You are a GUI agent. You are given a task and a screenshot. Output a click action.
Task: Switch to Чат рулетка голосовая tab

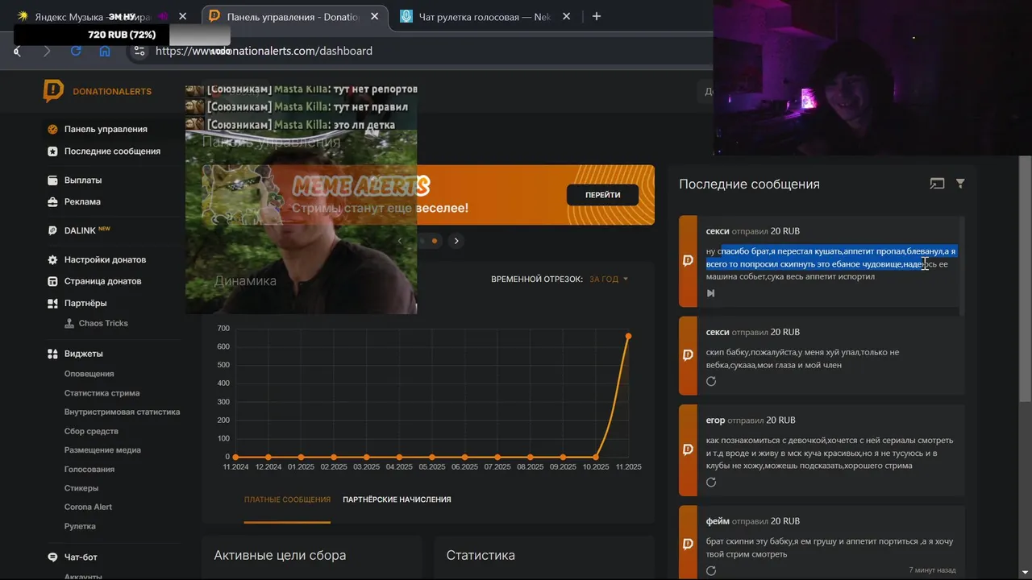pyautogui.click(x=486, y=16)
